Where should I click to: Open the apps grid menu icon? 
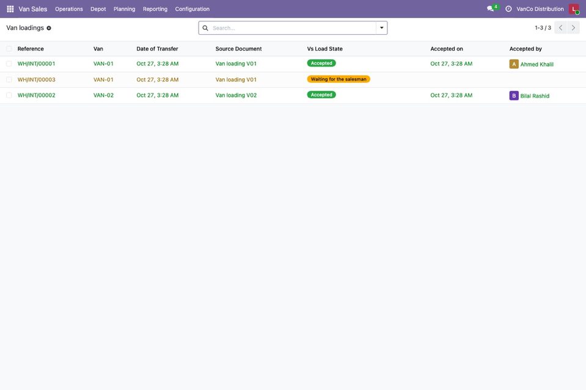tap(10, 9)
